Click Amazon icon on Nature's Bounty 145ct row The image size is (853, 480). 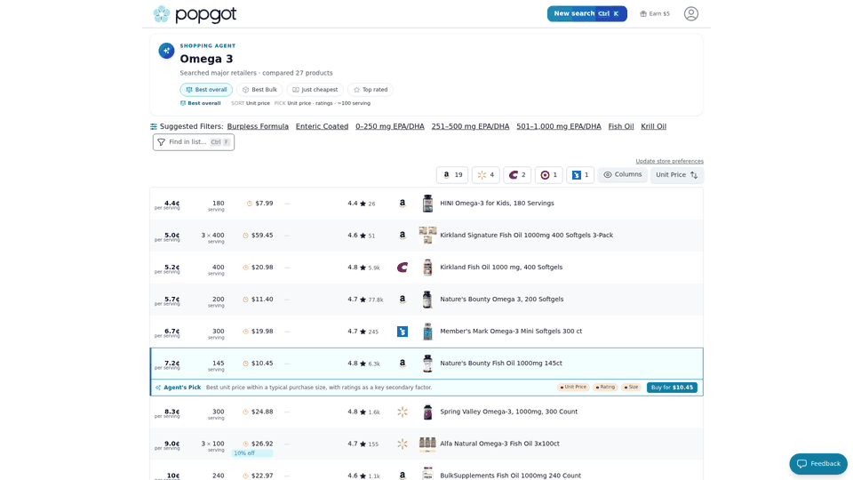click(402, 363)
